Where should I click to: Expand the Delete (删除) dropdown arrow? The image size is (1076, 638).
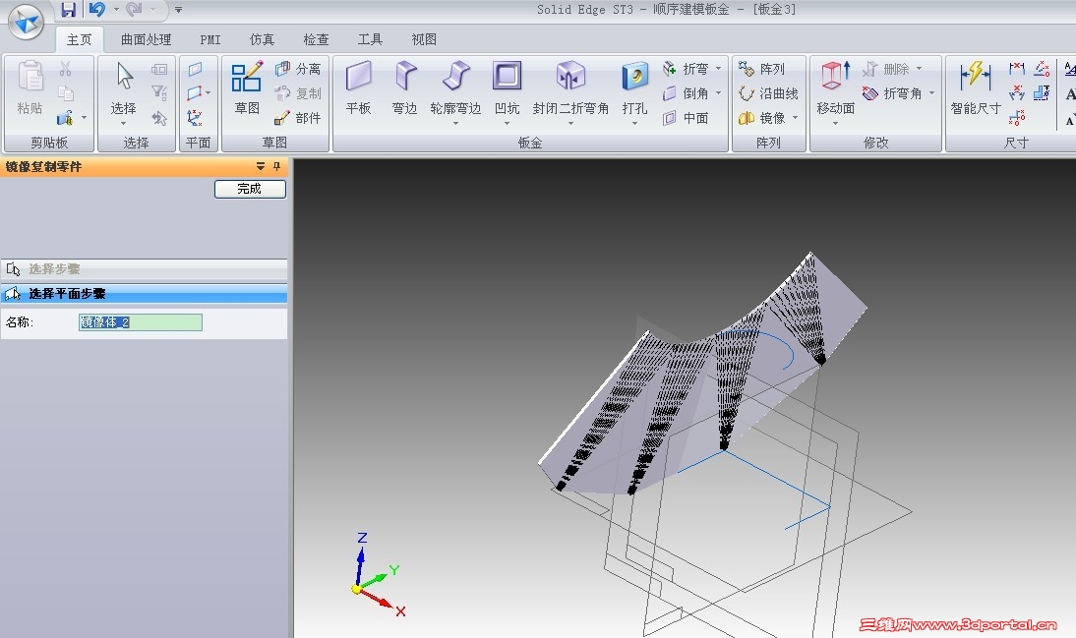(919, 69)
